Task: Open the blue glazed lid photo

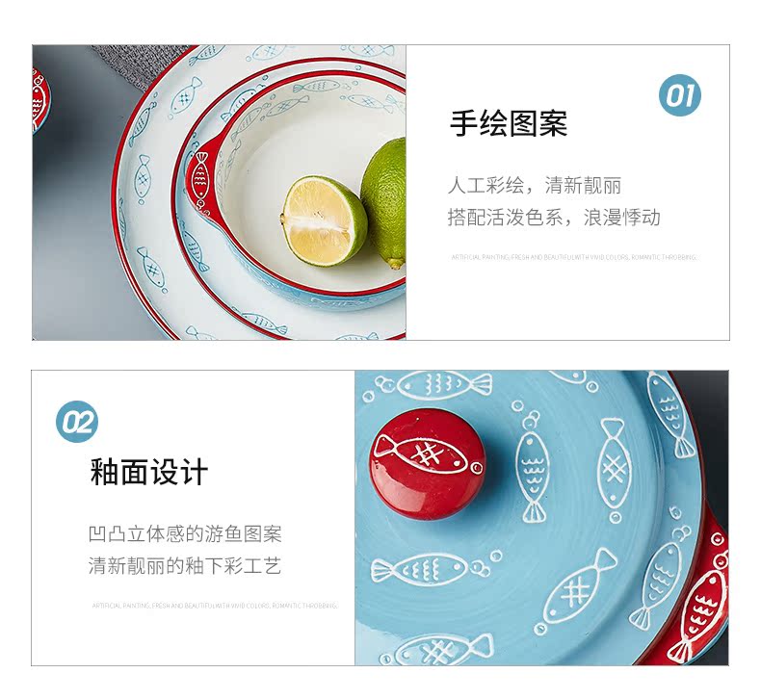Action: pos(541,518)
